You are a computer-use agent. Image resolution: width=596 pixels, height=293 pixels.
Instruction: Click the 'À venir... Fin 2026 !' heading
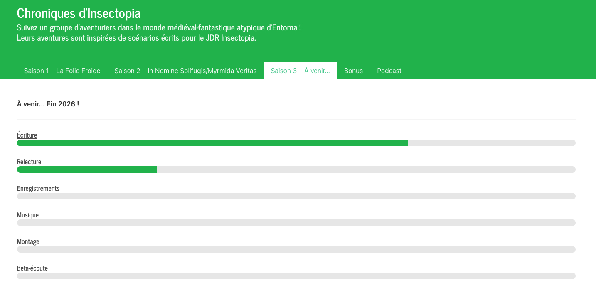tap(48, 104)
